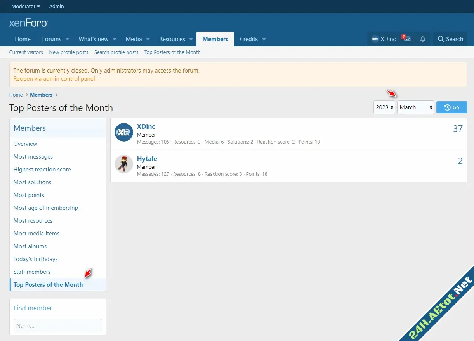
Task: Switch to the Members tab
Action: point(215,39)
